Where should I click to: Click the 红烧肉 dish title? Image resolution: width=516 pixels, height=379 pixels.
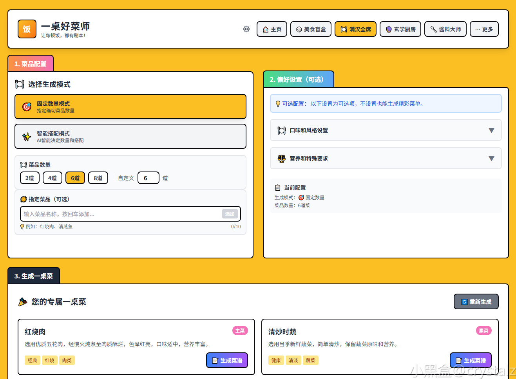[35, 332]
